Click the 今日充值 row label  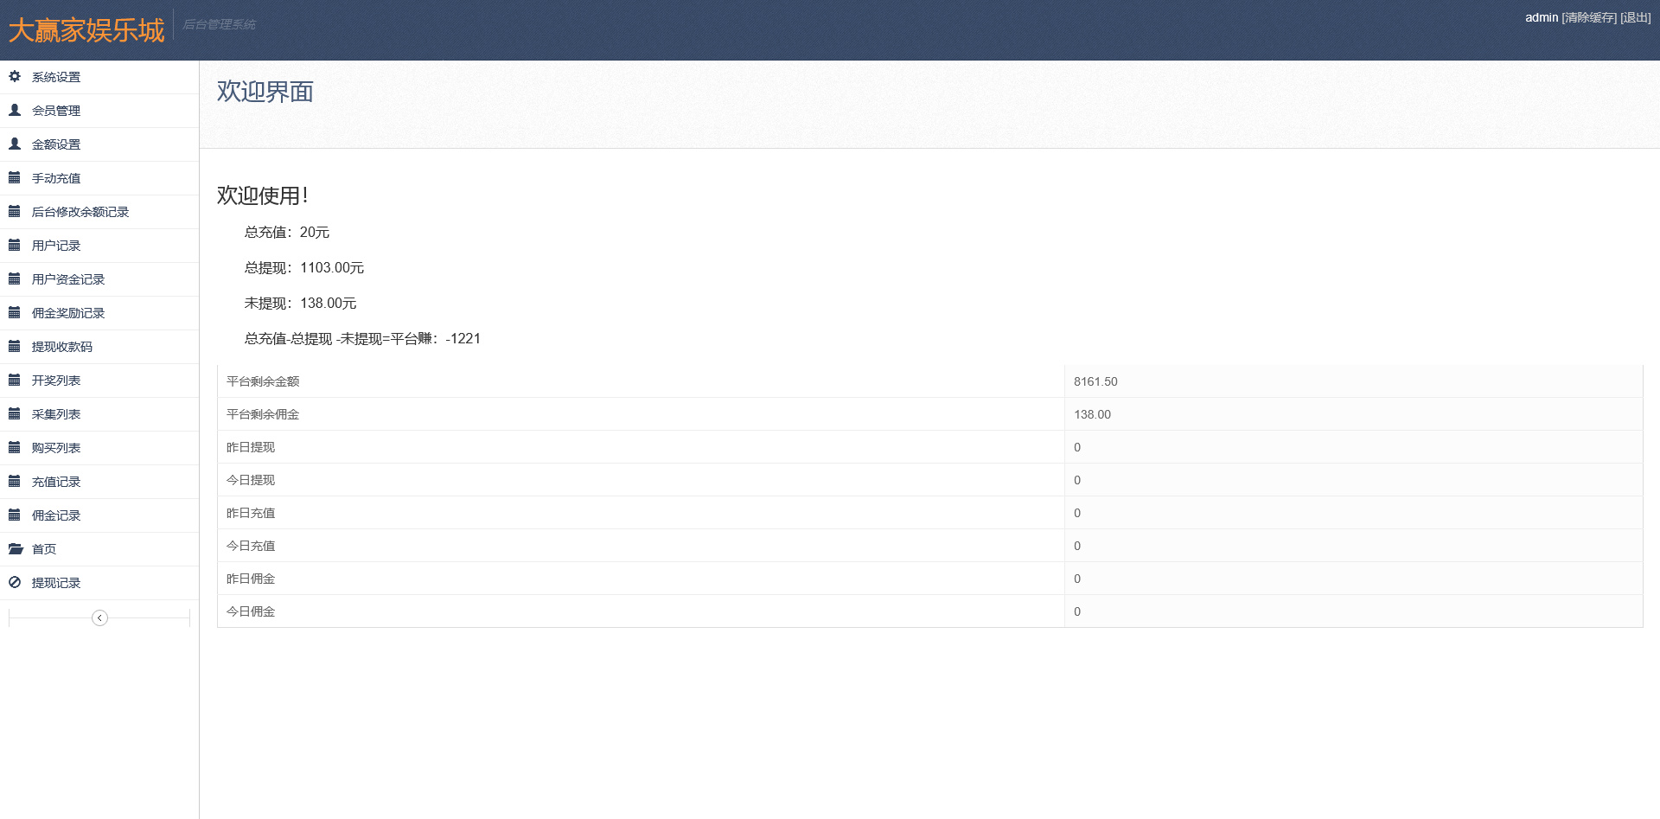(x=251, y=546)
